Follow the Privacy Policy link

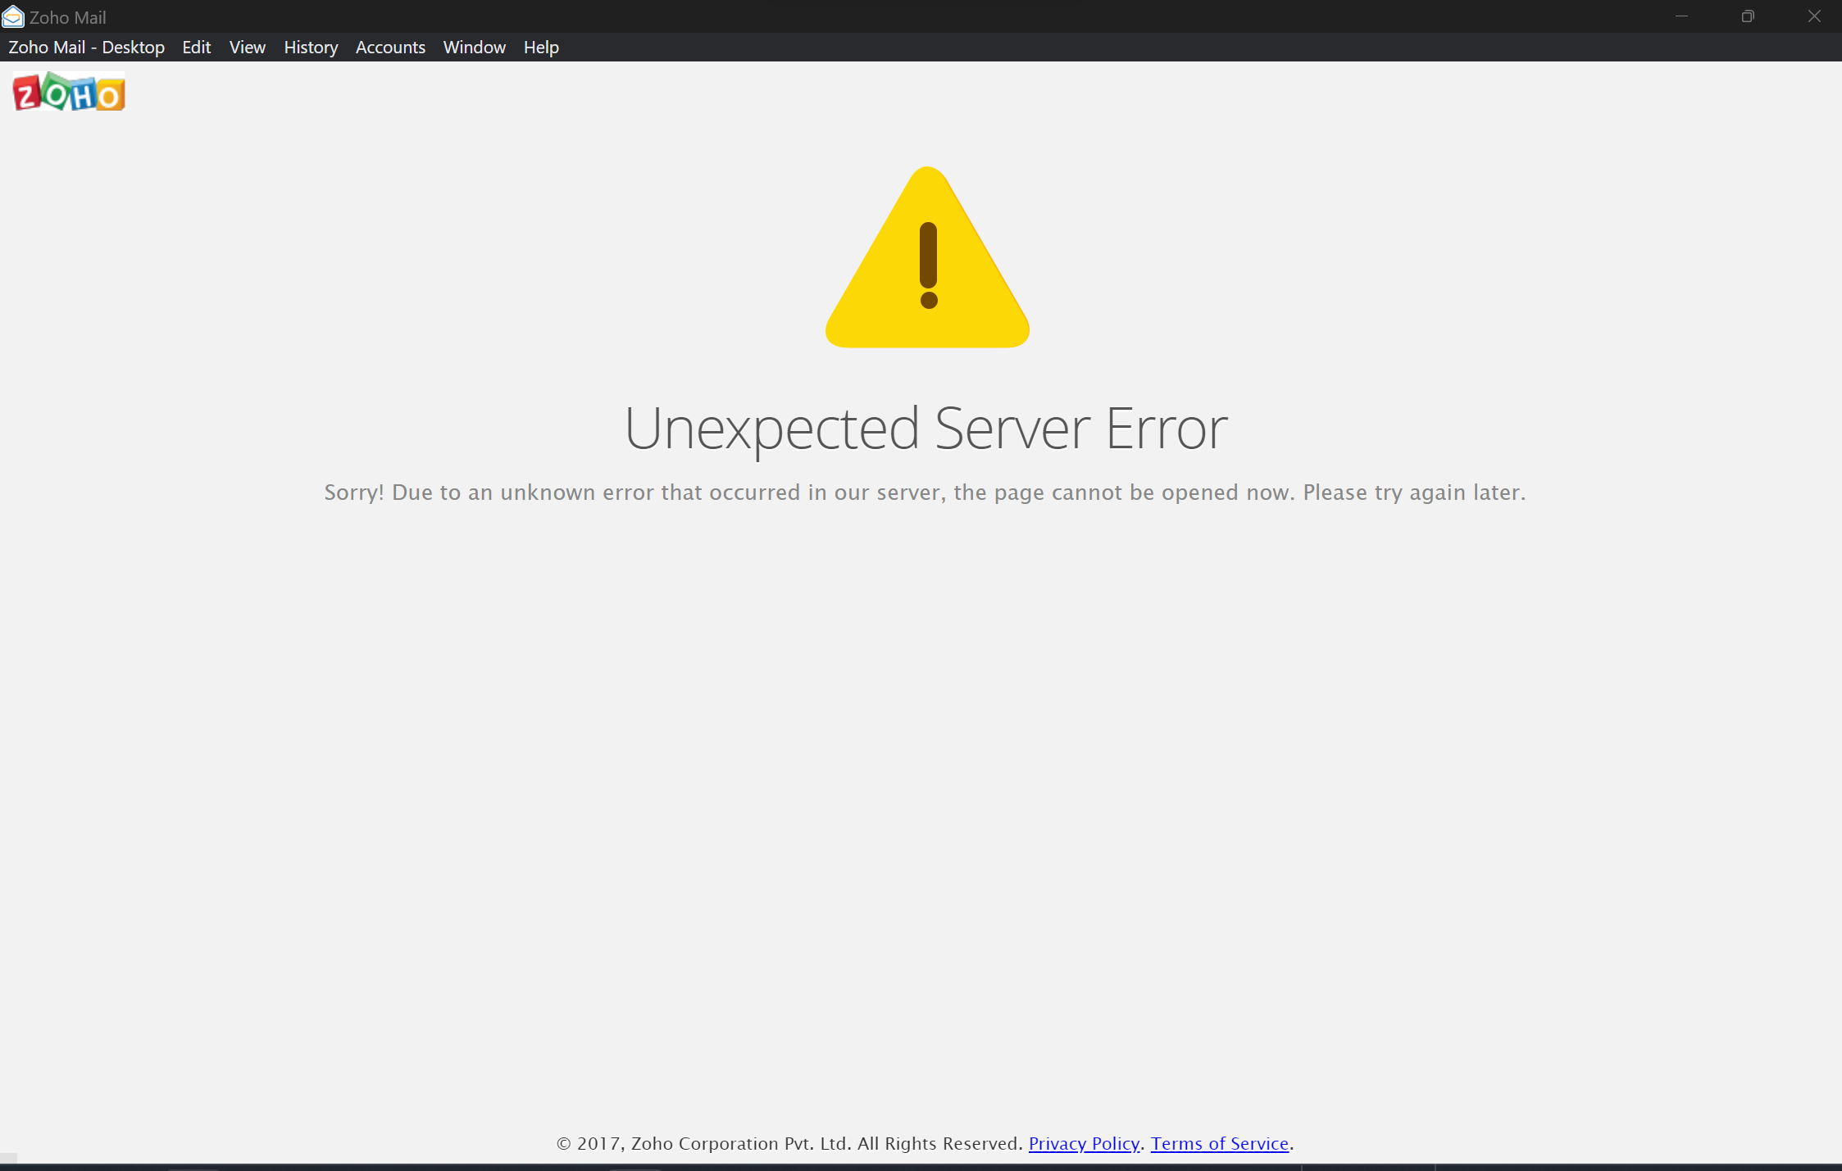point(1084,1143)
